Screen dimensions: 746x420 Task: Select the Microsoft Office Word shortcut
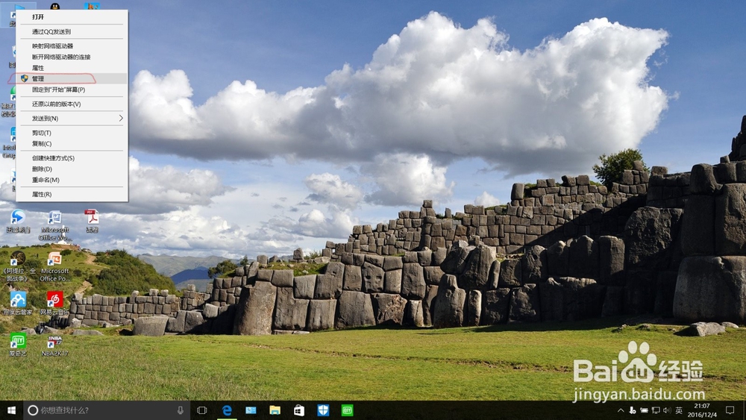(54, 225)
